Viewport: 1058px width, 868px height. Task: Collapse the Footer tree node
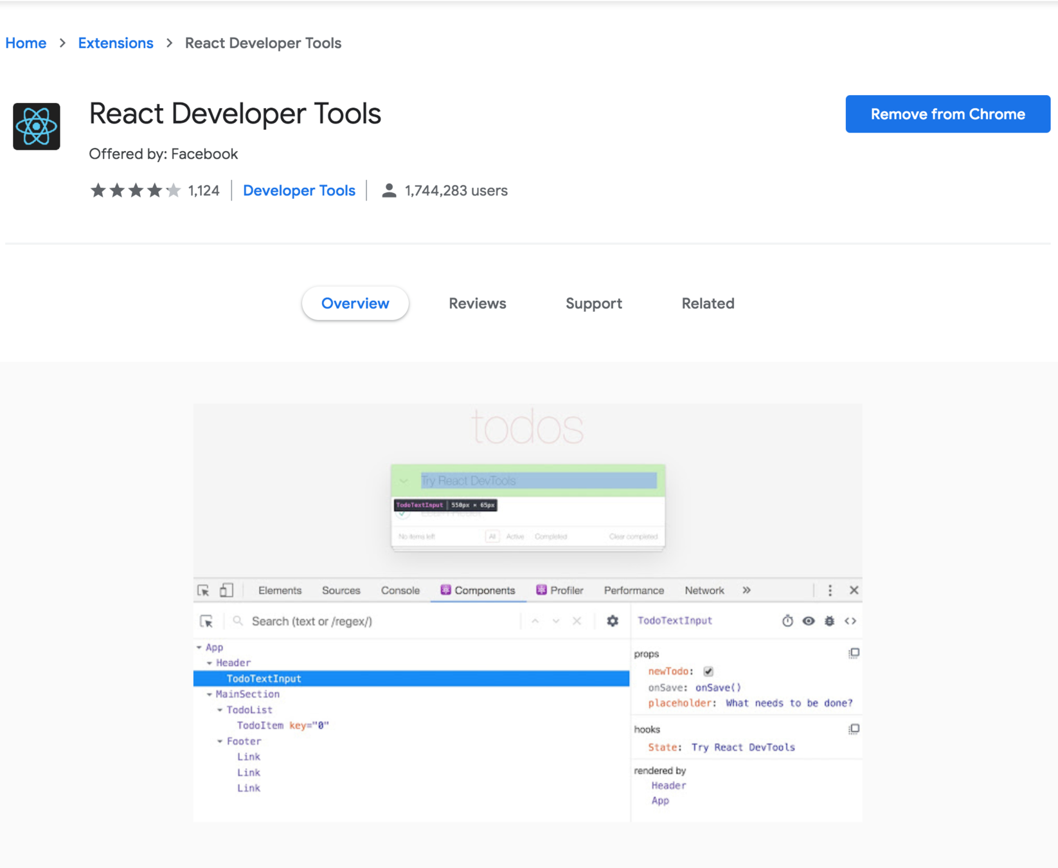(x=220, y=741)
